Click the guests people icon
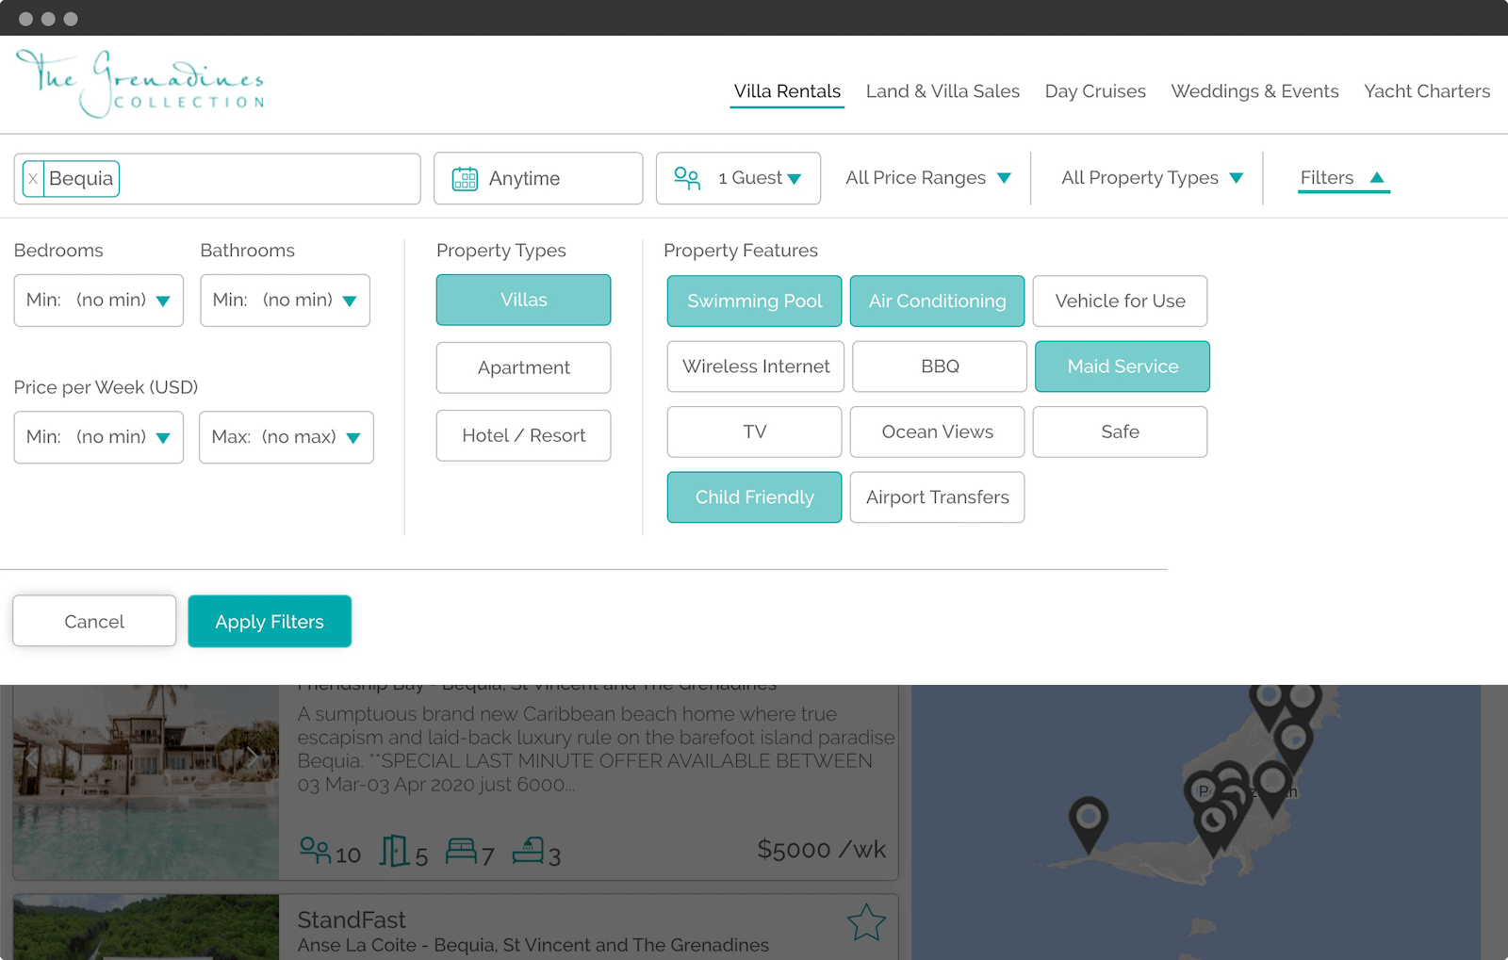Viewport: 1508px width, 960px height. [x=687, y=178]
